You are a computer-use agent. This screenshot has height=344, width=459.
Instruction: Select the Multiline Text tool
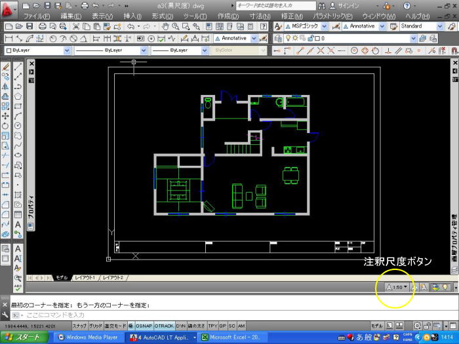click(18, 225)
